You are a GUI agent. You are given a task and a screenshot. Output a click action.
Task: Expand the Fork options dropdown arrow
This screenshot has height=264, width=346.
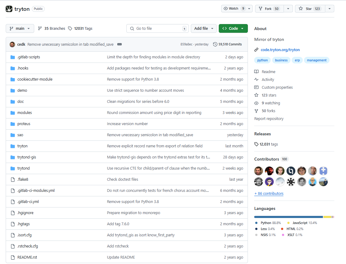pyautogui.click(x=288, y=9)
